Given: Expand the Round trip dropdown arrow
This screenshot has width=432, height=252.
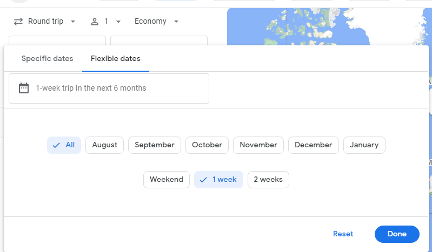Looking at the screenshot, I should (73, 22).
